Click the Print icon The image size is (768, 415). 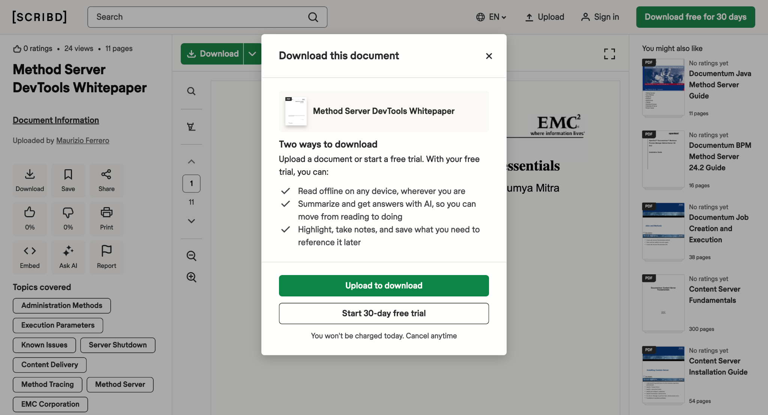coord(106,219)
